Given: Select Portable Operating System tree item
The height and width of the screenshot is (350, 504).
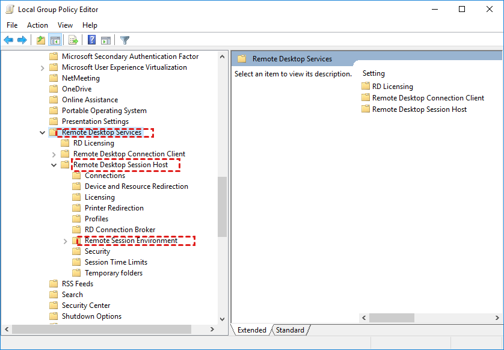Looking at the screenshot, I should click(104, 111).
